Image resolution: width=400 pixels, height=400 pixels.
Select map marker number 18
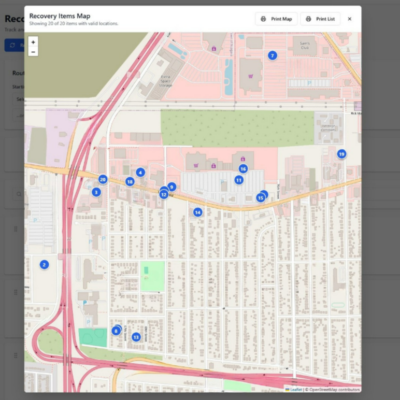[x=130, y=182]
